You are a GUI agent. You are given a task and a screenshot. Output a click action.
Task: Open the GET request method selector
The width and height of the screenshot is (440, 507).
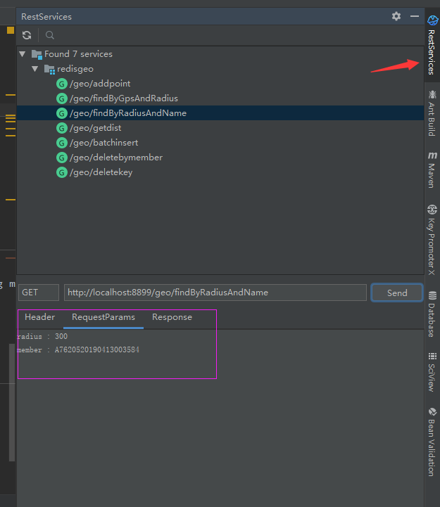[38, 293]
